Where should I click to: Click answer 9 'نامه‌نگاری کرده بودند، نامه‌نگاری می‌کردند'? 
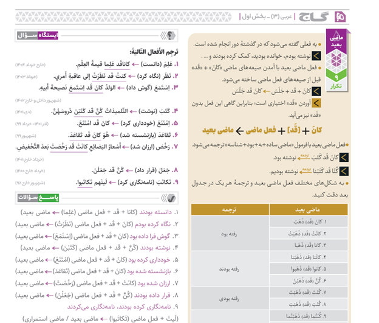pyautogui.click(x=120, y=307)
